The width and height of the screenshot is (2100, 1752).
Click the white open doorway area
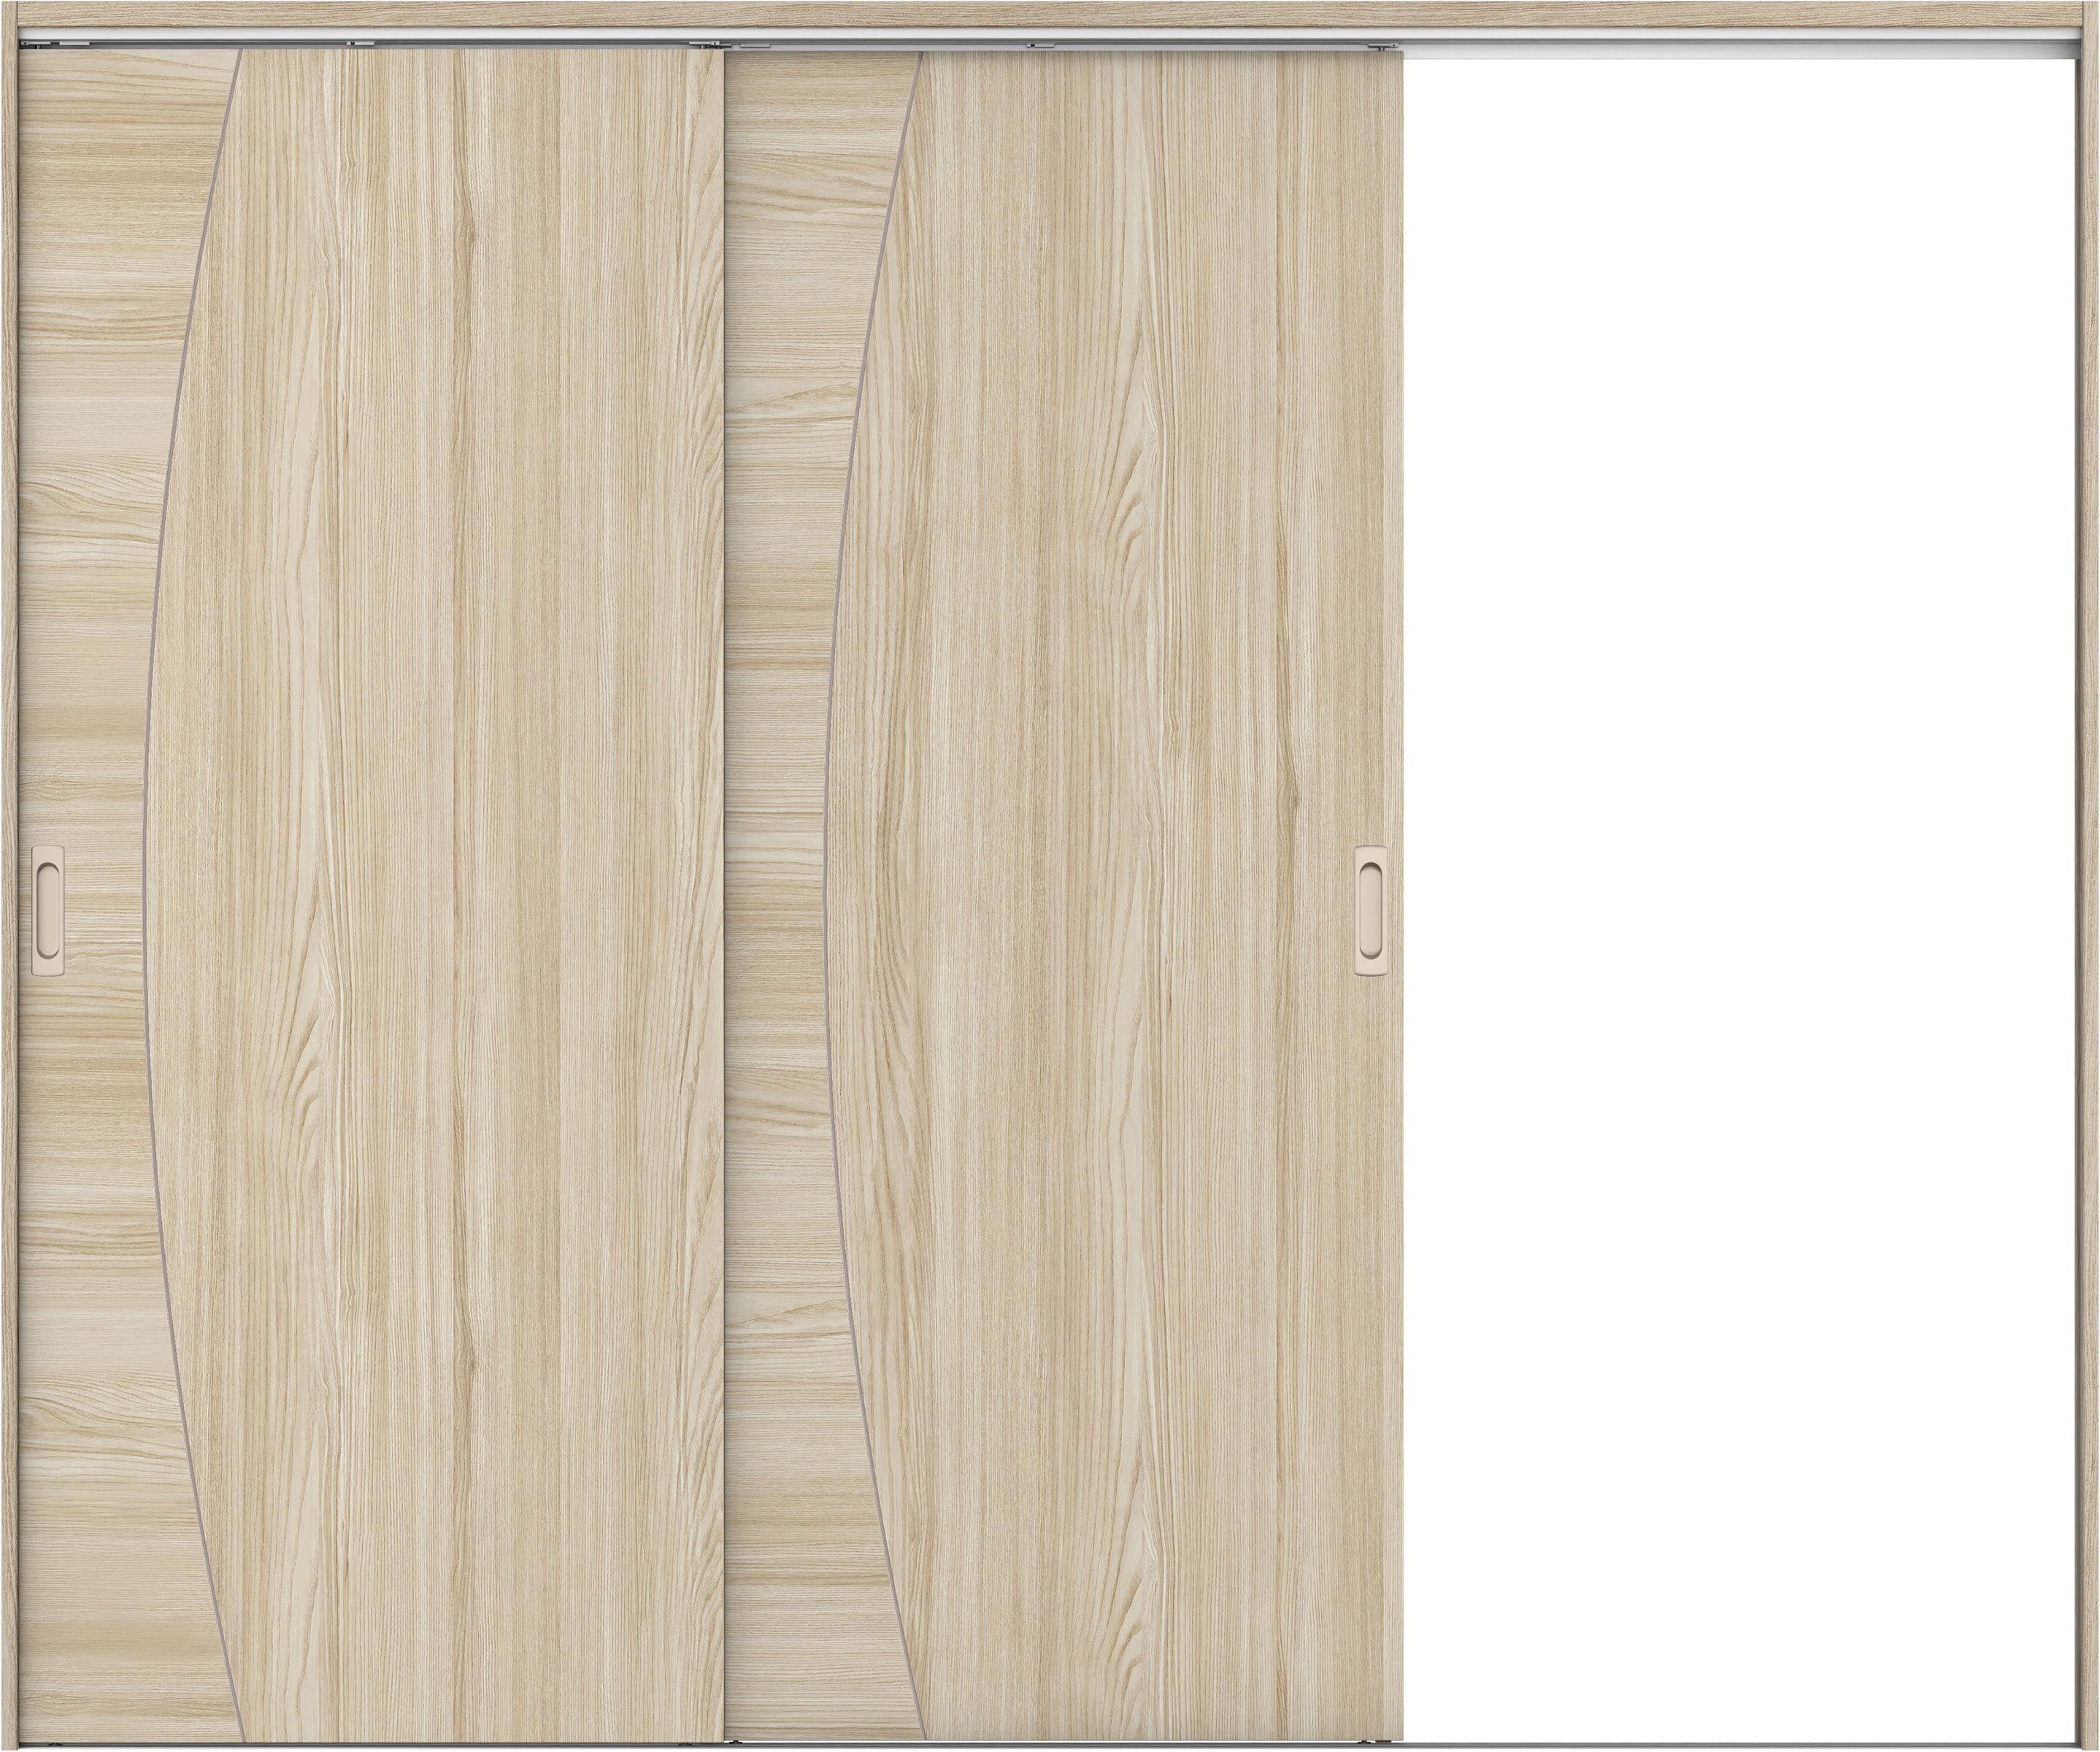[x=1740, y=900]
